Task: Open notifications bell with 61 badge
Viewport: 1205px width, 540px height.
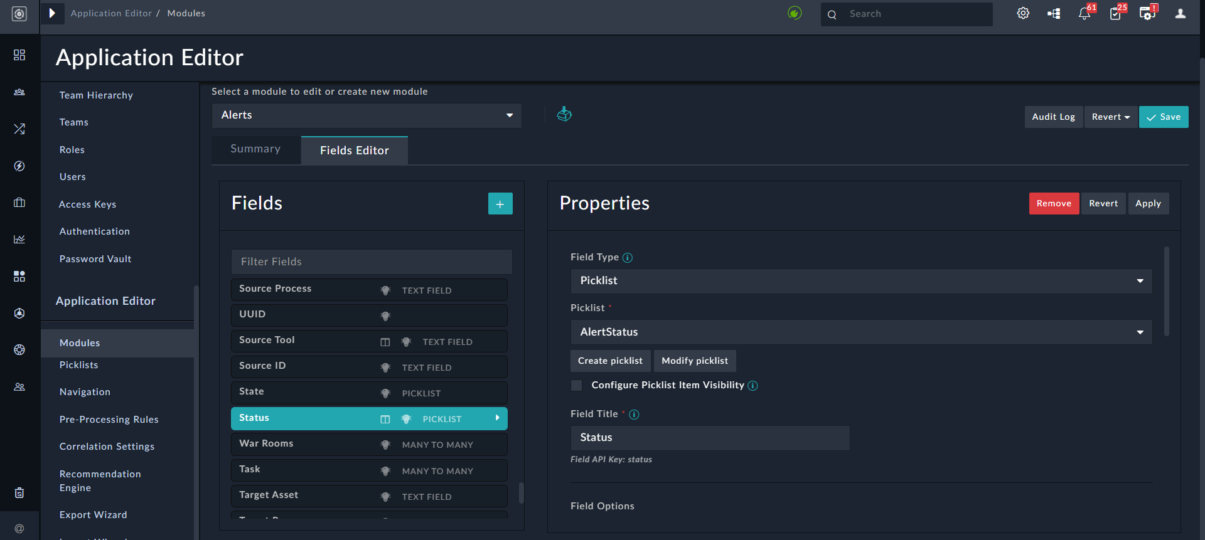Action: pyautogui.click(x=1084, y=13)
